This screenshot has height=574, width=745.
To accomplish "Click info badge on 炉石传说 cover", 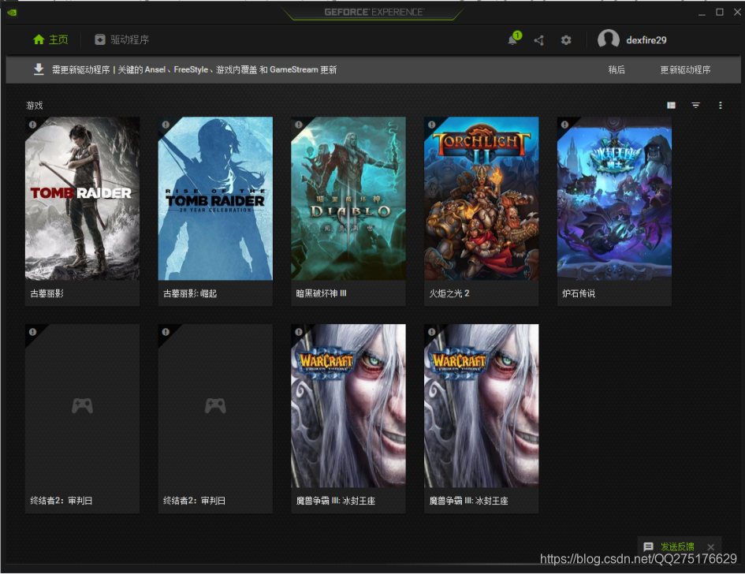I will (x=564, y=125).
